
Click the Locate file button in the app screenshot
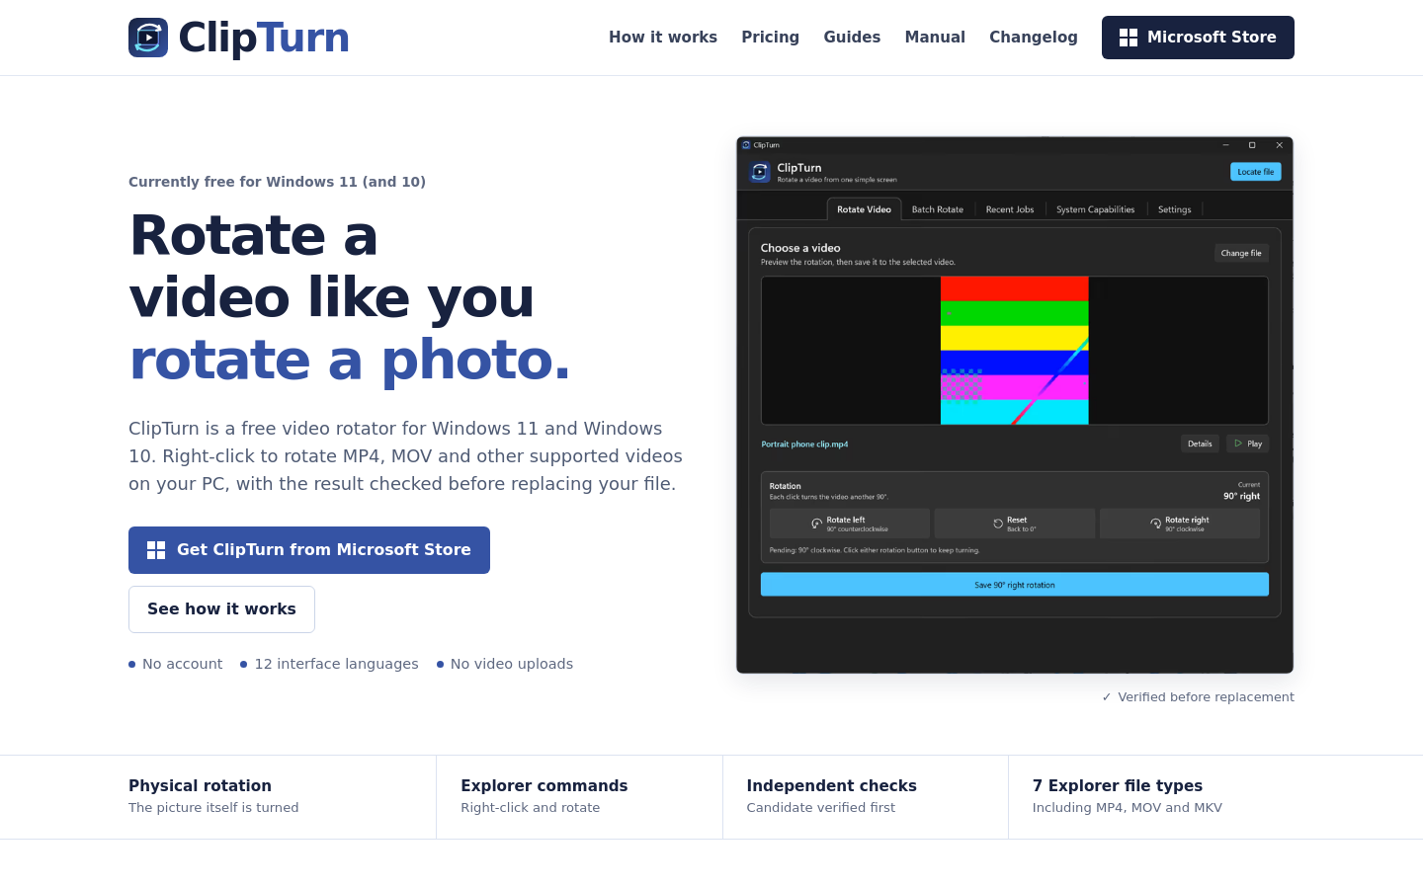click(x=1256, y=172)
